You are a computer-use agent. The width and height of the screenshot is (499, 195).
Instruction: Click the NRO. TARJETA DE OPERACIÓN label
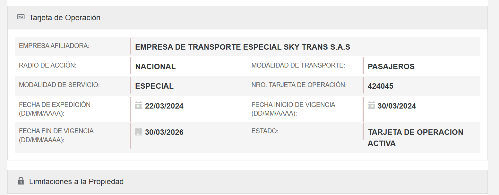299,85
